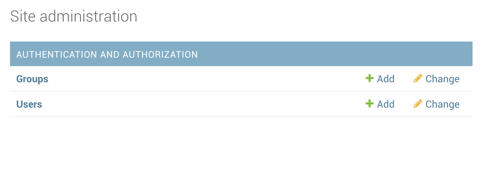Select the Change text link for Users
Viewport: 481px width, 173px height.
pos(442,104)
